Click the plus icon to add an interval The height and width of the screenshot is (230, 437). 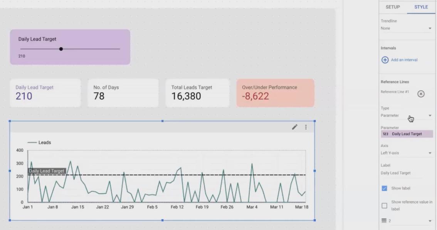[x=385, y=60]
